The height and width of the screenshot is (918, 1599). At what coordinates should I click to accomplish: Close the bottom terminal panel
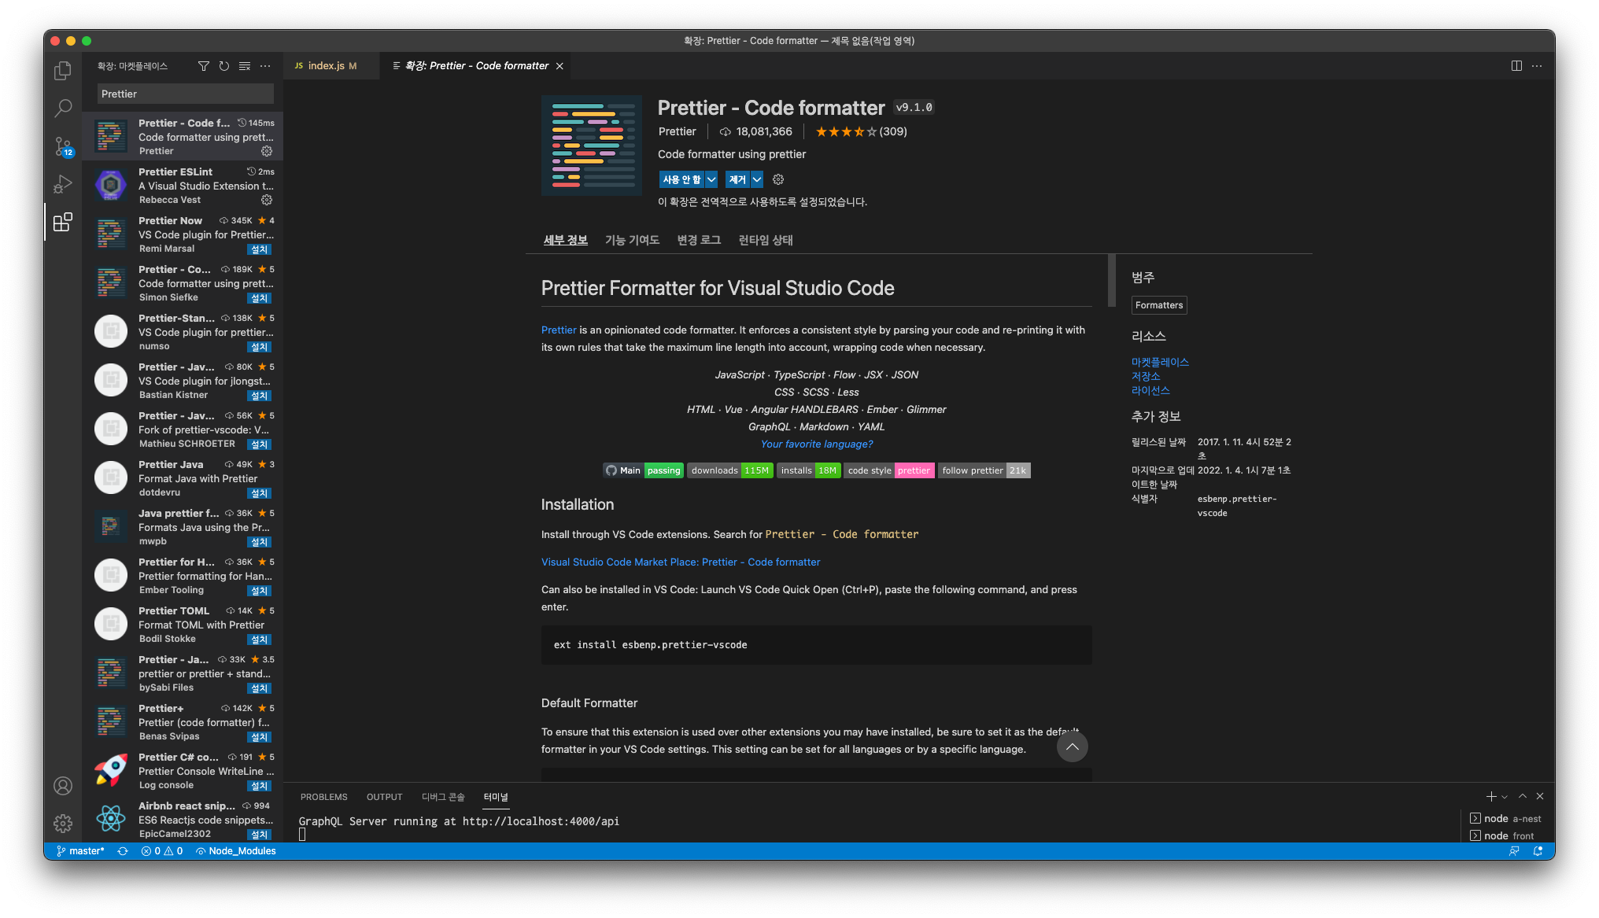point(1540,797)
